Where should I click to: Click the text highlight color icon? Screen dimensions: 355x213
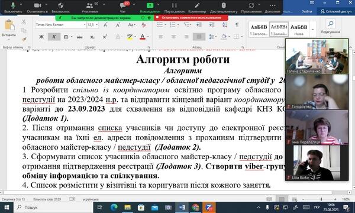pos(130,37)
